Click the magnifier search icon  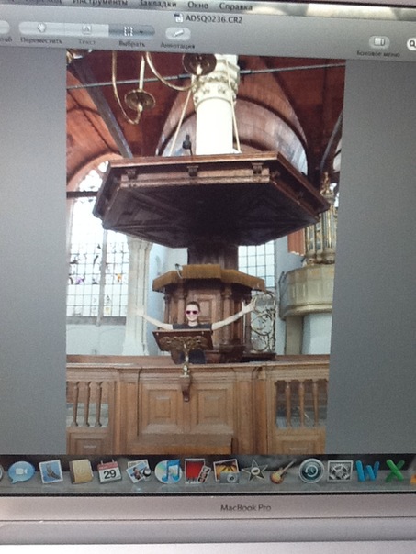pyautogui.click(x=411, y=44)
